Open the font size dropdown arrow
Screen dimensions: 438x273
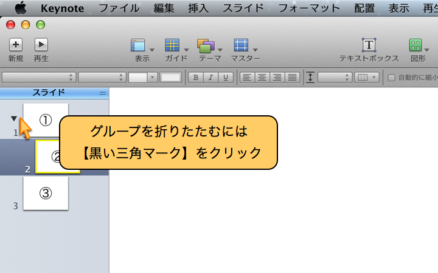tap(153, 78)
